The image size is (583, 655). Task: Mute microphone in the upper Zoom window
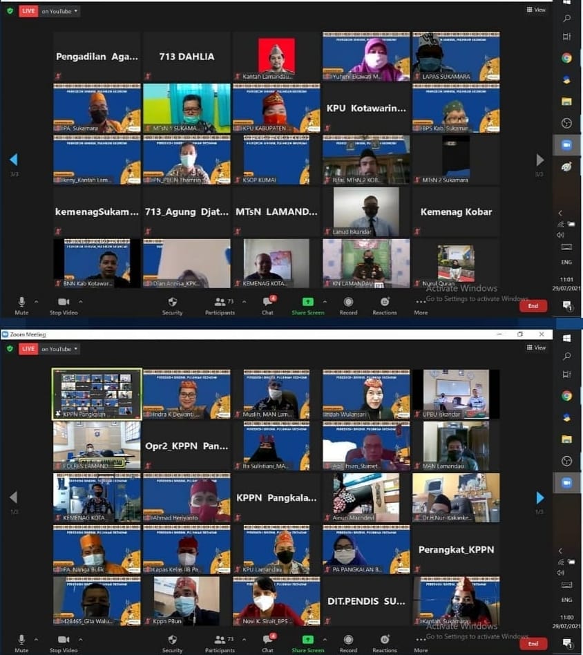[x=21, y=305]
